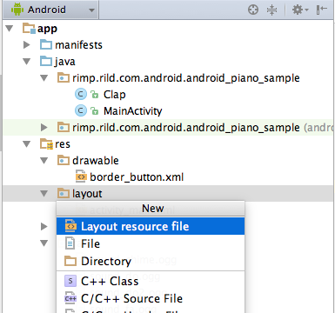Image resolution: width=335 pixels, height=313 pixels.
Task: Click the drawable folder icon
Action: (x=64, y=160)
